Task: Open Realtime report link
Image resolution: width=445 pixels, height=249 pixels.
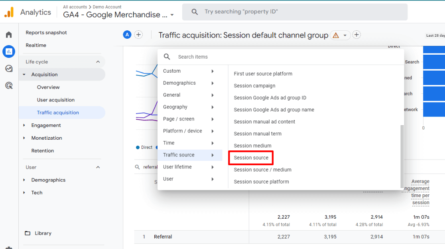Action: pos(36,45)
